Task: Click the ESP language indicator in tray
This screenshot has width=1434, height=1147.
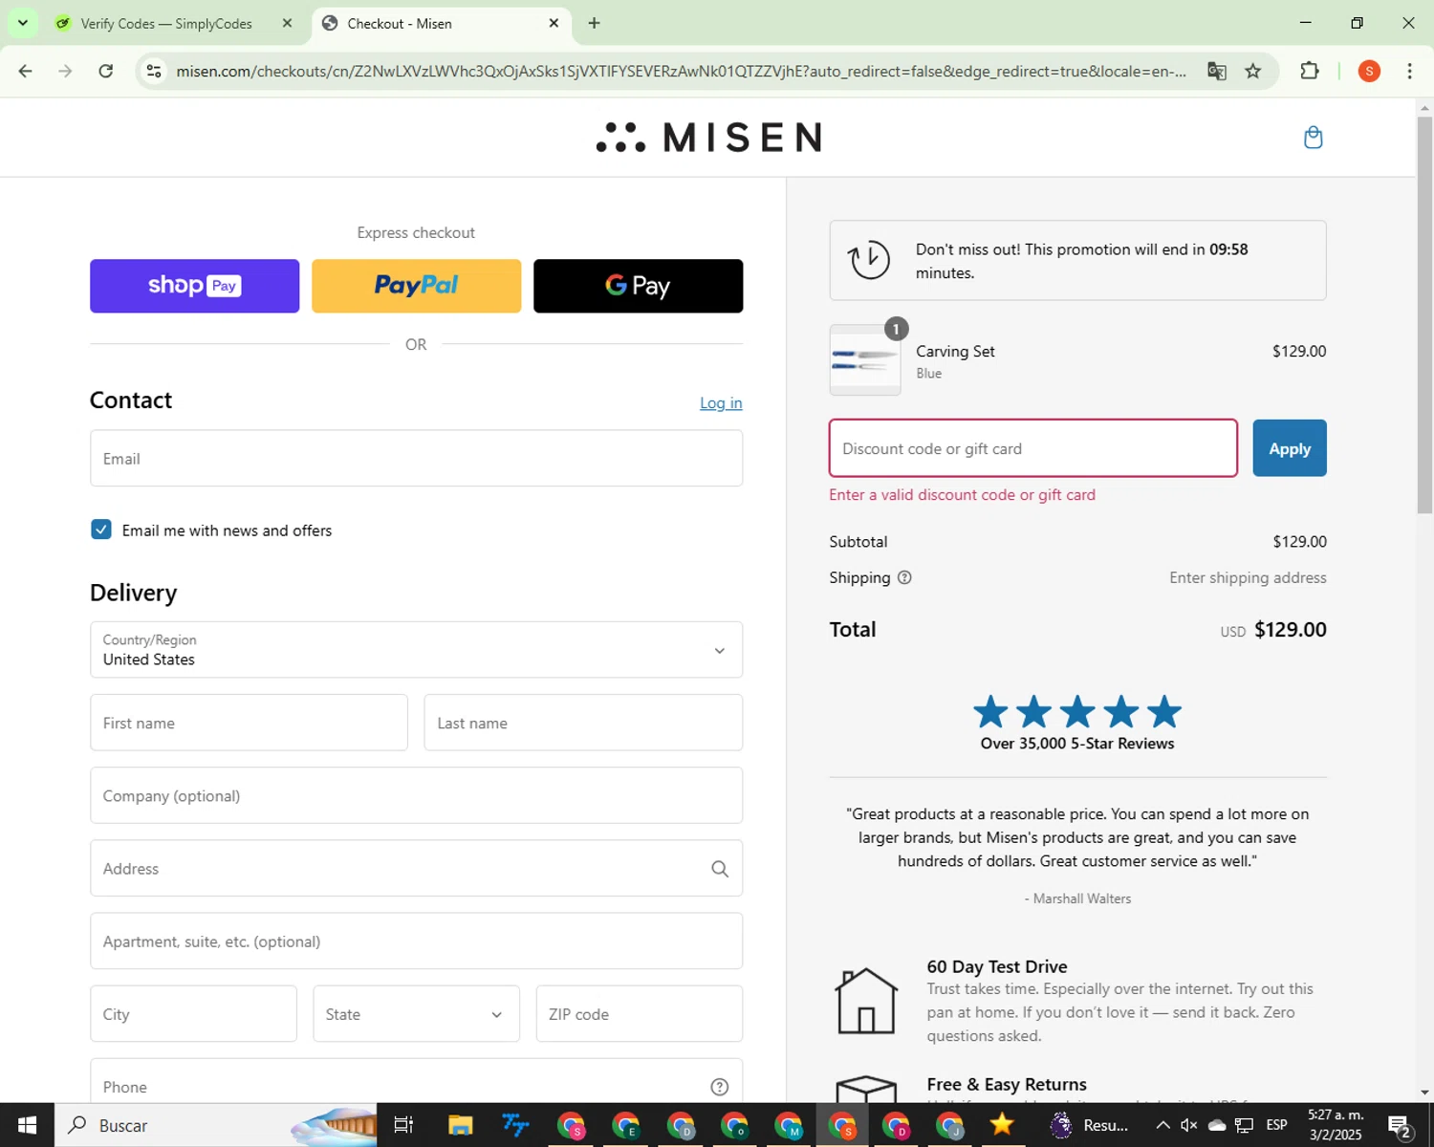Action: (1276, 1125)
